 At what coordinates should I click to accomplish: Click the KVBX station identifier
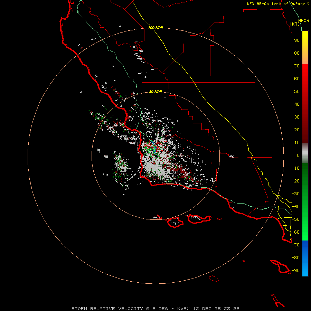pos(183,309)
